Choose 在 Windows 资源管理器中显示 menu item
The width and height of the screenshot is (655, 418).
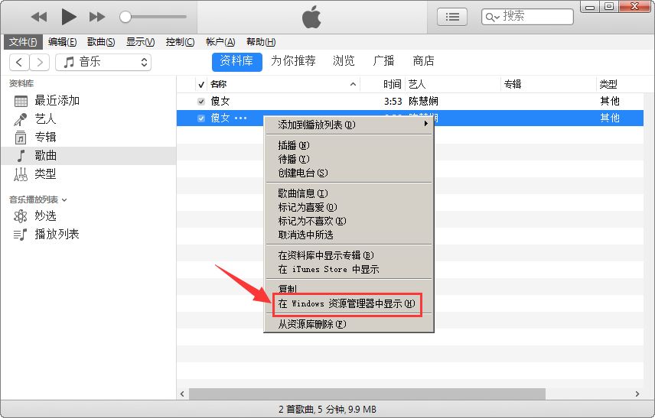tap(347, 304)
